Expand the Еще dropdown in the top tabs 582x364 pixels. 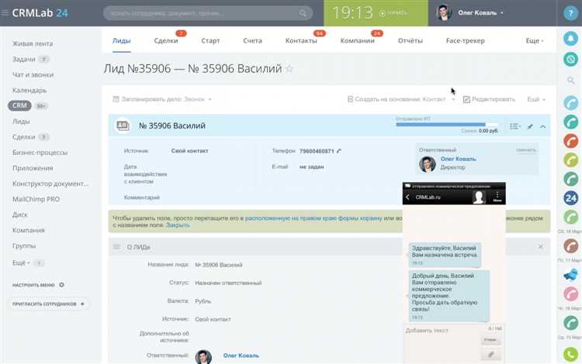(535, 41)
